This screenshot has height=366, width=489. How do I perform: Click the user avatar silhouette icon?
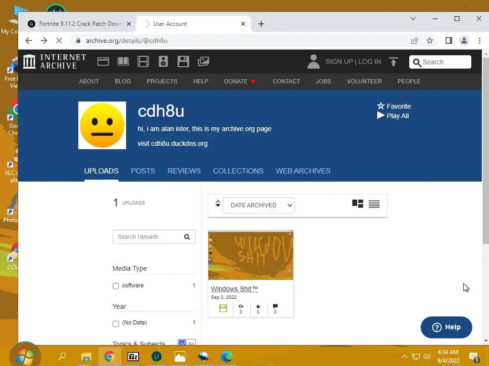coord(313,61)
